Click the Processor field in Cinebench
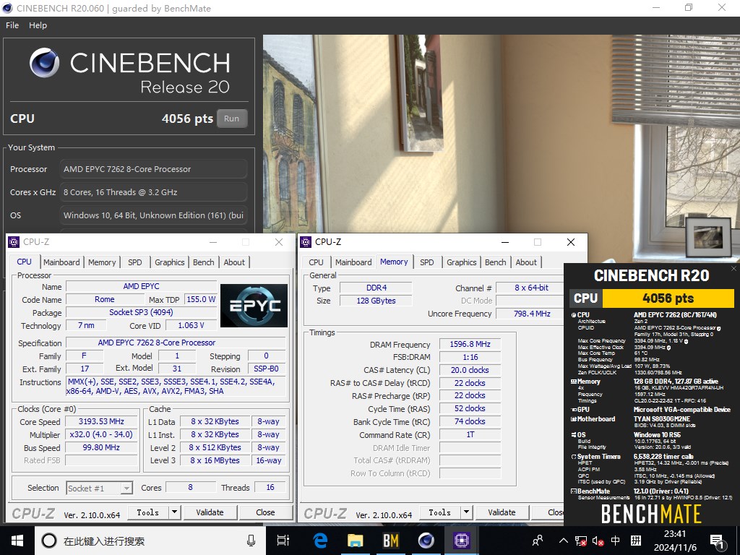The height and width of the screenshot is (555, 740). 153,169
